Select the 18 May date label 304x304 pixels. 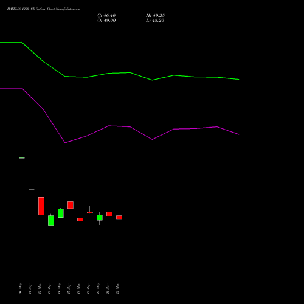pos(78,289)
